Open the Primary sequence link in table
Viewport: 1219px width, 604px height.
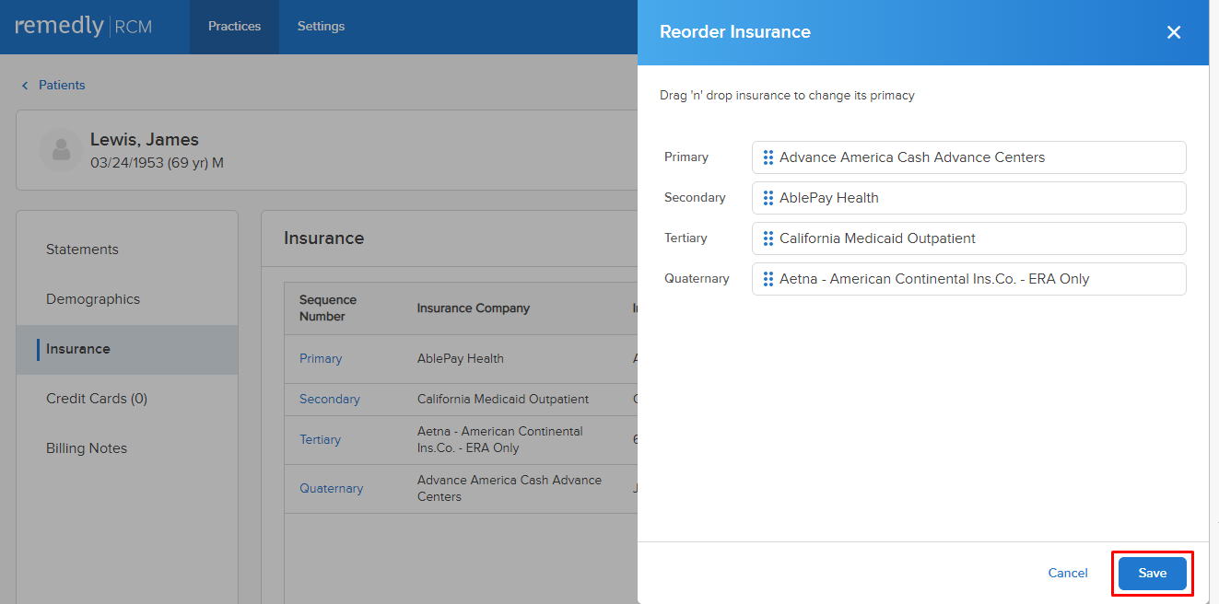[321, 359]
